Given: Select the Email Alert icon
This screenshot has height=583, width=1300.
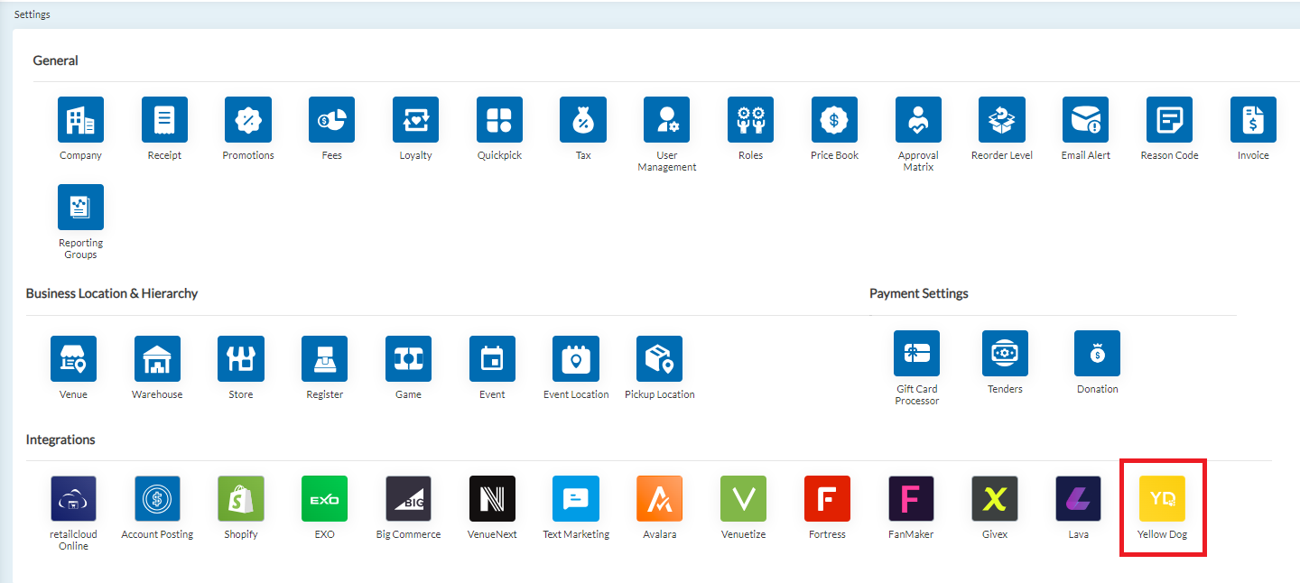Looking at the screenshot, I should click(1085, 119).
